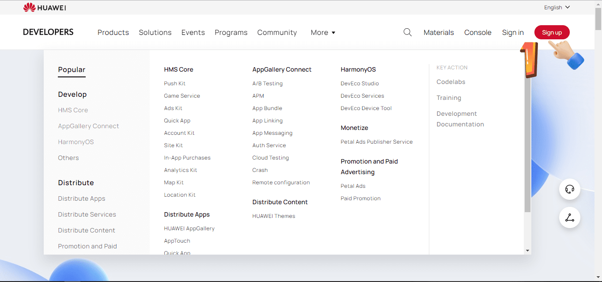Open DevEco Services link
The width and height of the screenshot is (602, 282).
362,96
